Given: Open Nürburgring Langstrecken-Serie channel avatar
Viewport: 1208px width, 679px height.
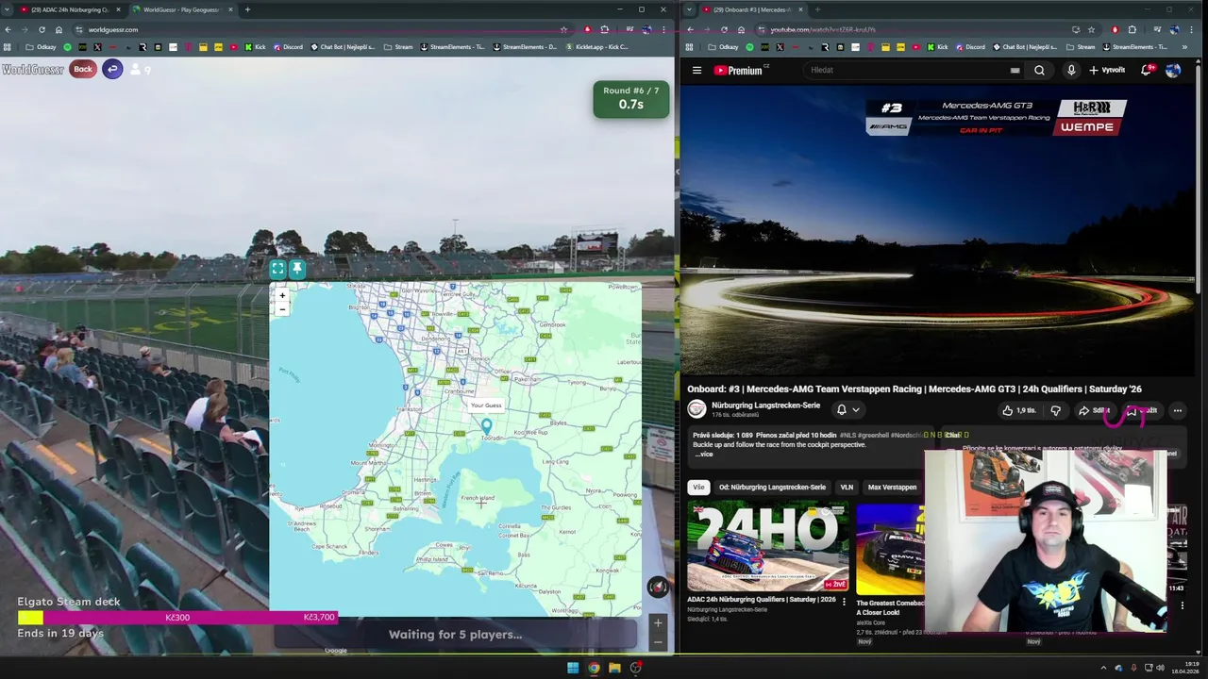Looking at the screenshot, I should click(x=696, y=409).
